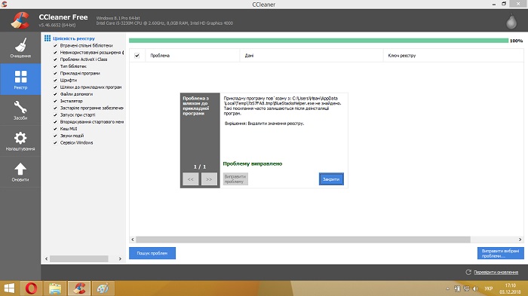Click 'Проблему виправлено' status text
Screen dimensions: 528x296
[x=253, y=163]
